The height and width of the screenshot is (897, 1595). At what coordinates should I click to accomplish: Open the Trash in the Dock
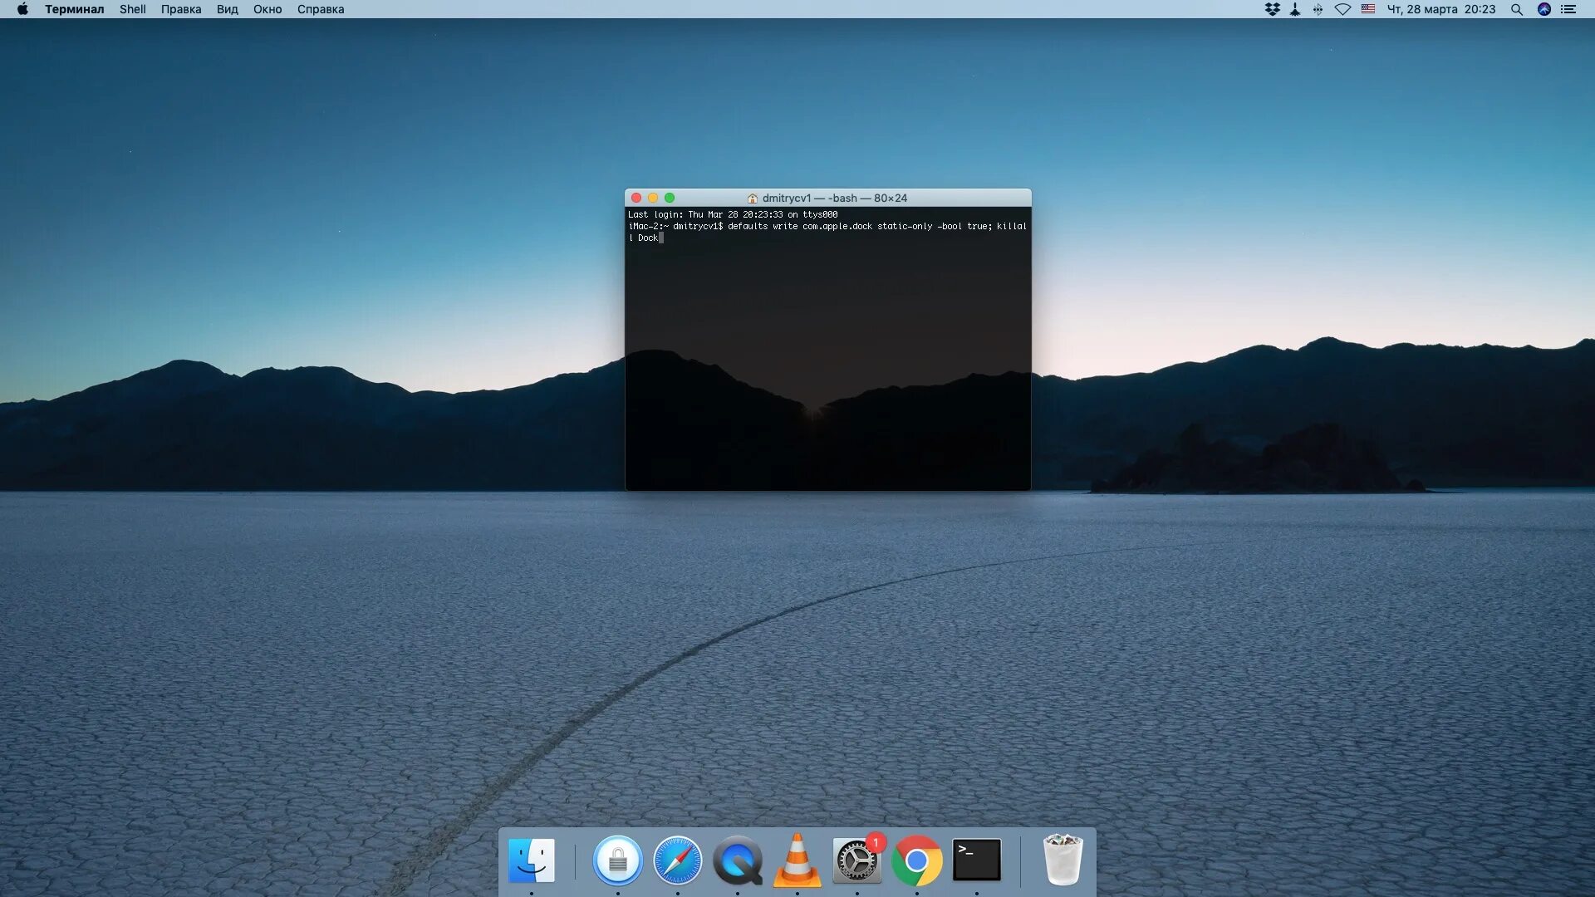pos(1063,860)
